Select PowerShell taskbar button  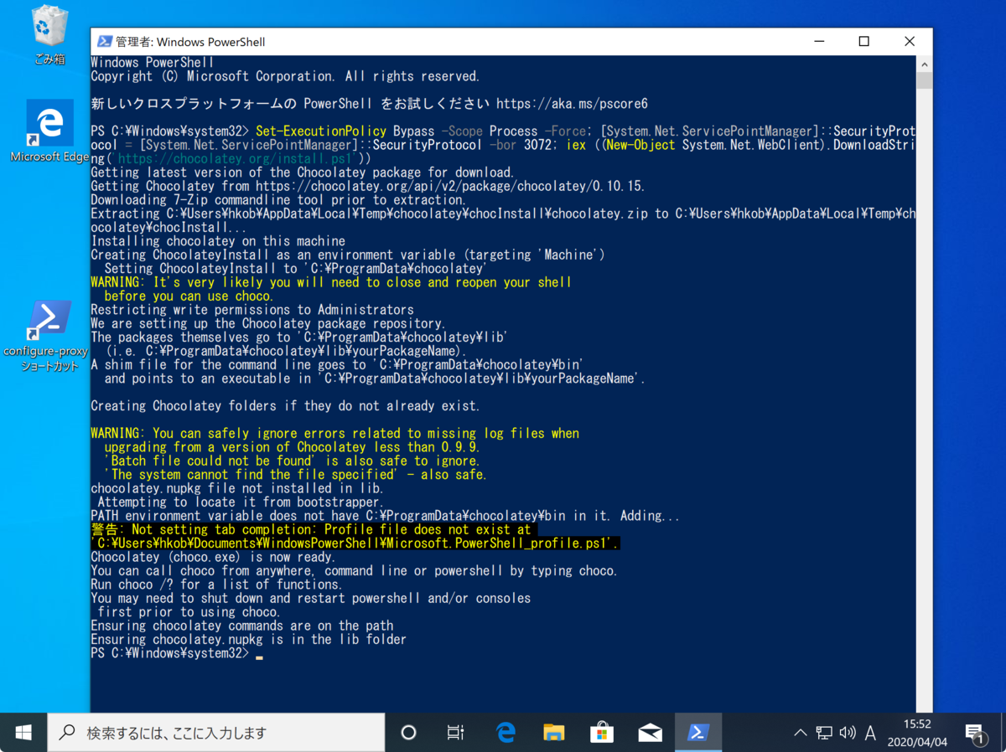[697, 733]
